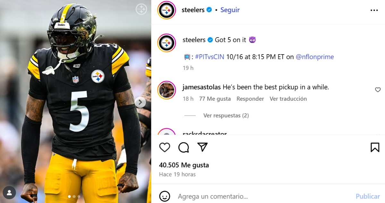The image size is (385, 203).
Task: Reply to the comment via Responder
Action: 250,99
